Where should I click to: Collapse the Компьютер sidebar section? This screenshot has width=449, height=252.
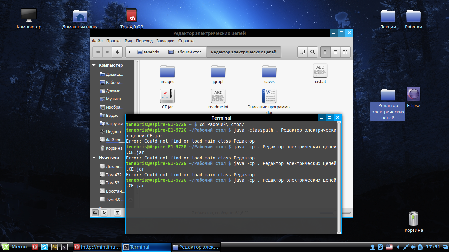point(94,65)
